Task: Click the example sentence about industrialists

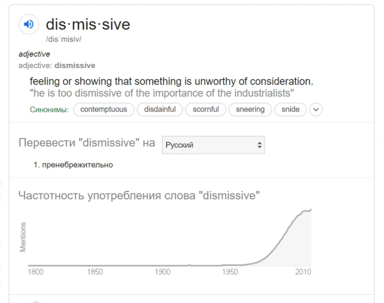Action: 162,93
